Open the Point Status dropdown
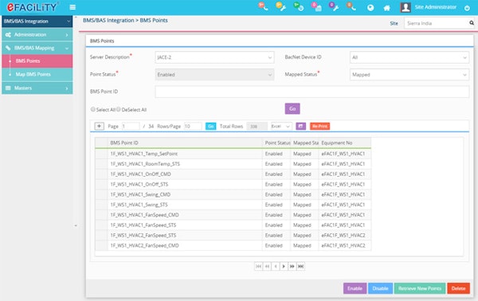Screen dimensions: 478x301 [214, 75]
